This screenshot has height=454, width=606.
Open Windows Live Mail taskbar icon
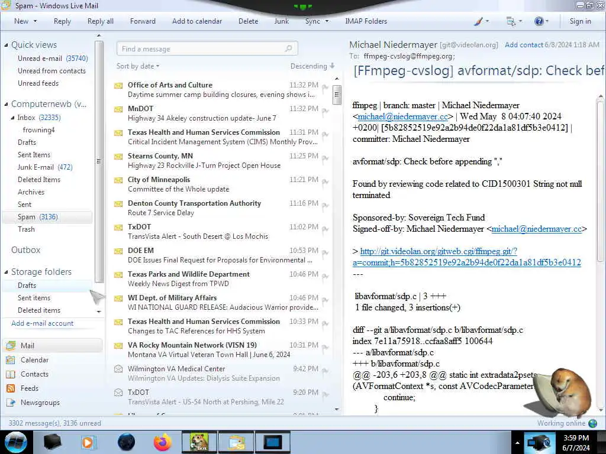(x=236, y=442)
